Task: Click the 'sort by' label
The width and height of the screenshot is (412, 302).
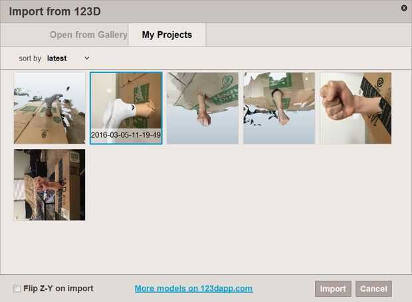Action: [30, 59]
